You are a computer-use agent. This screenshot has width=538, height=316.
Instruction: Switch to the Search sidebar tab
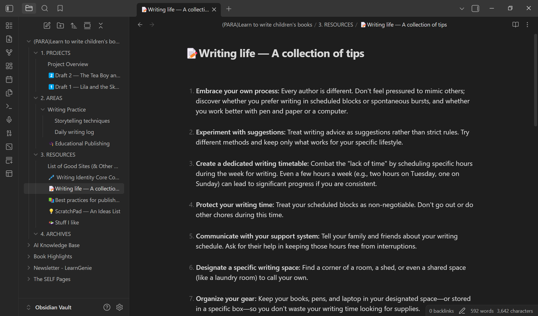tap(45, 8)
